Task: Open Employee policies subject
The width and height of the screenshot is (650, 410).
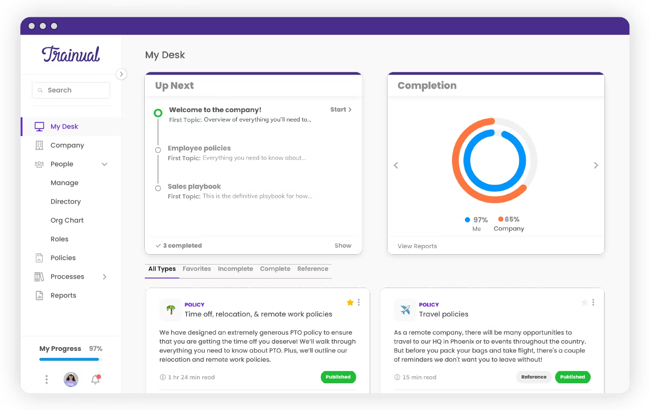Action: point(199,148)
